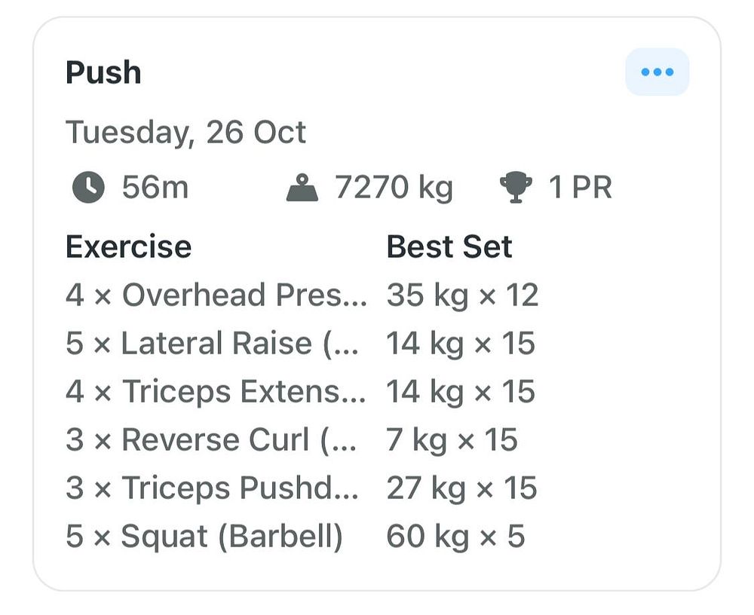Select the 27 kg × 15 best set
This screenshot has width=754, height=615.
click(461, 488)
